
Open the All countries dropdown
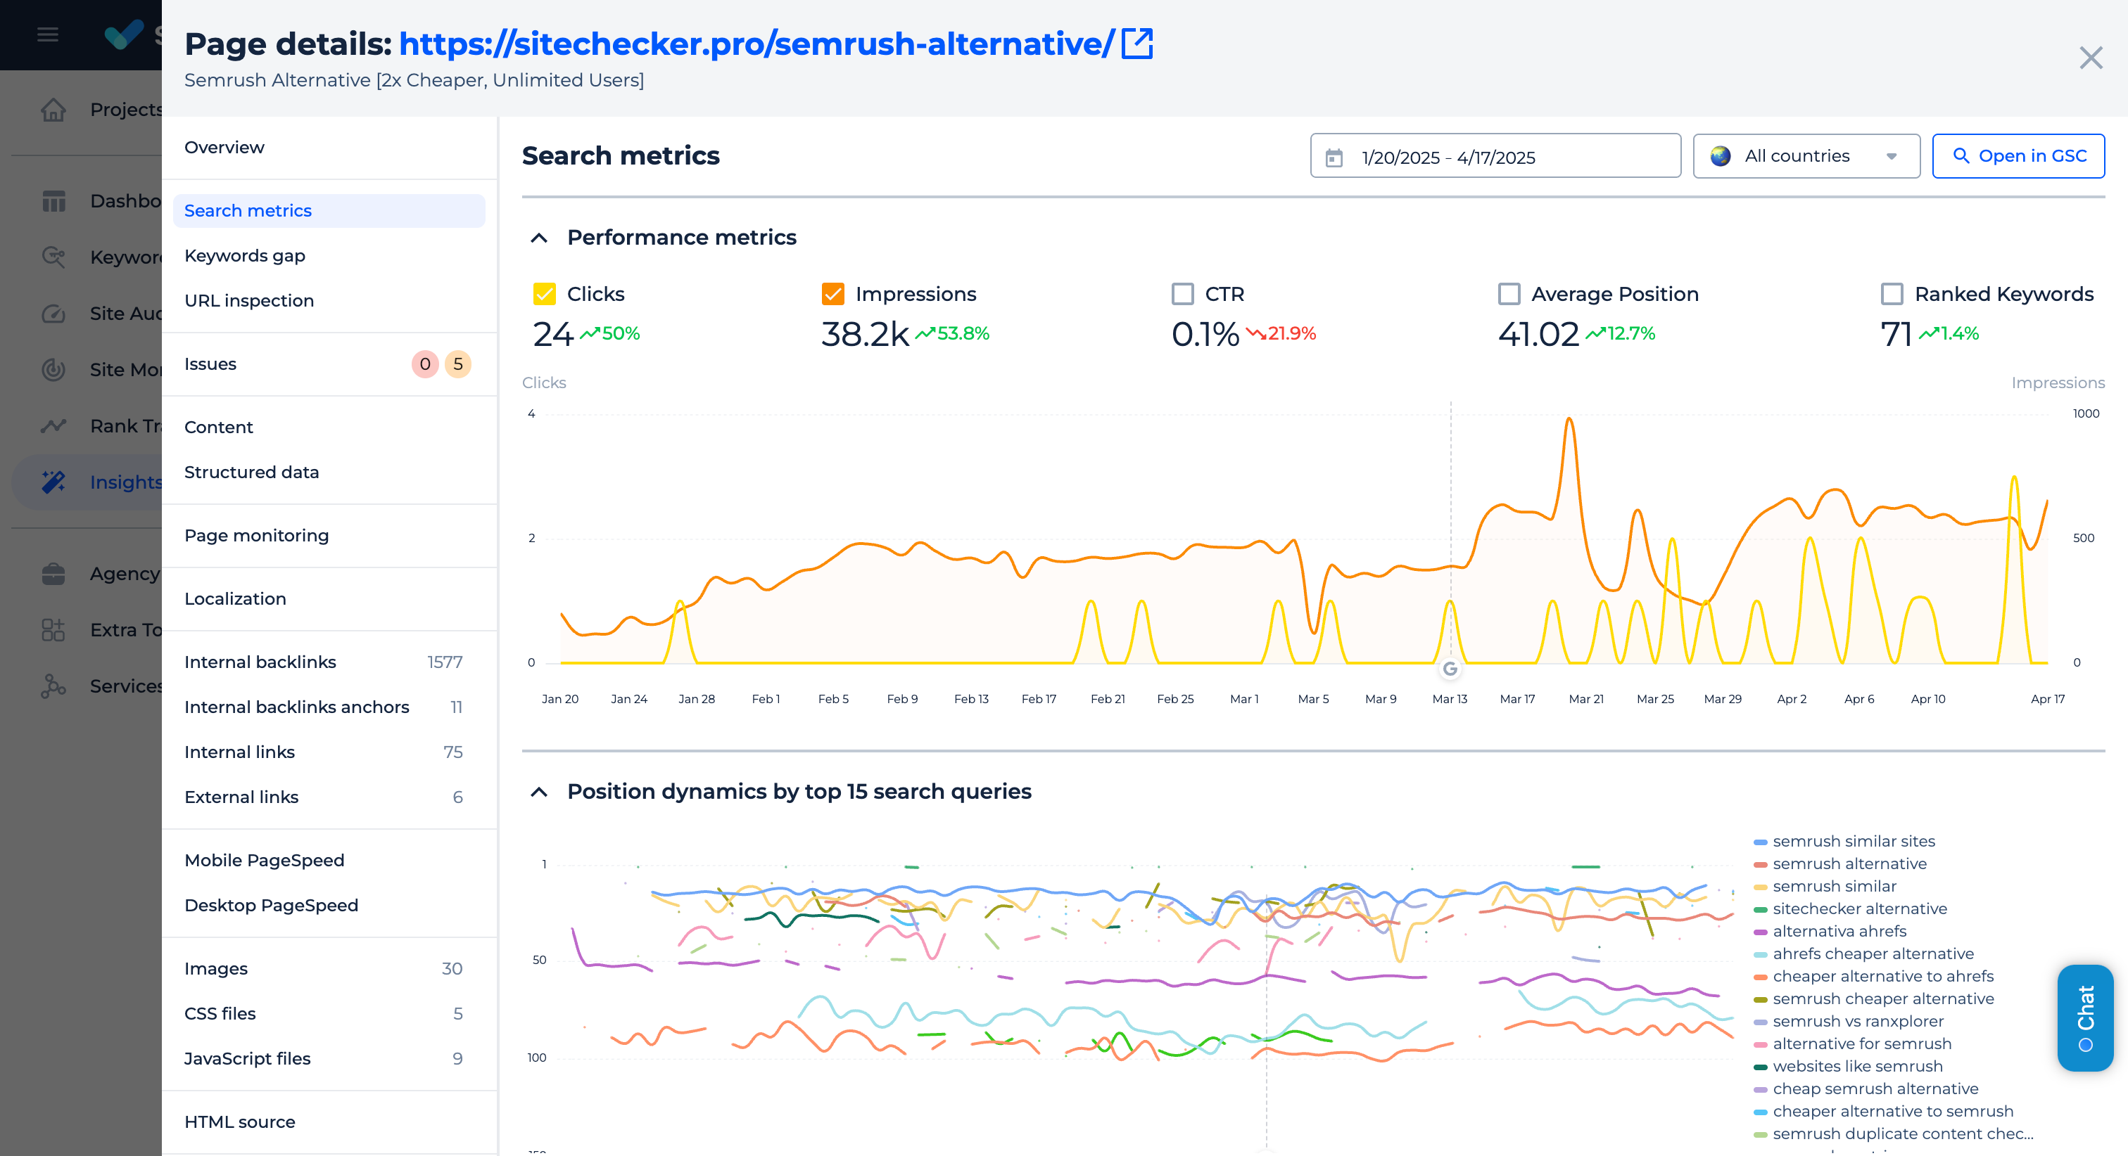click(1806, 156)
